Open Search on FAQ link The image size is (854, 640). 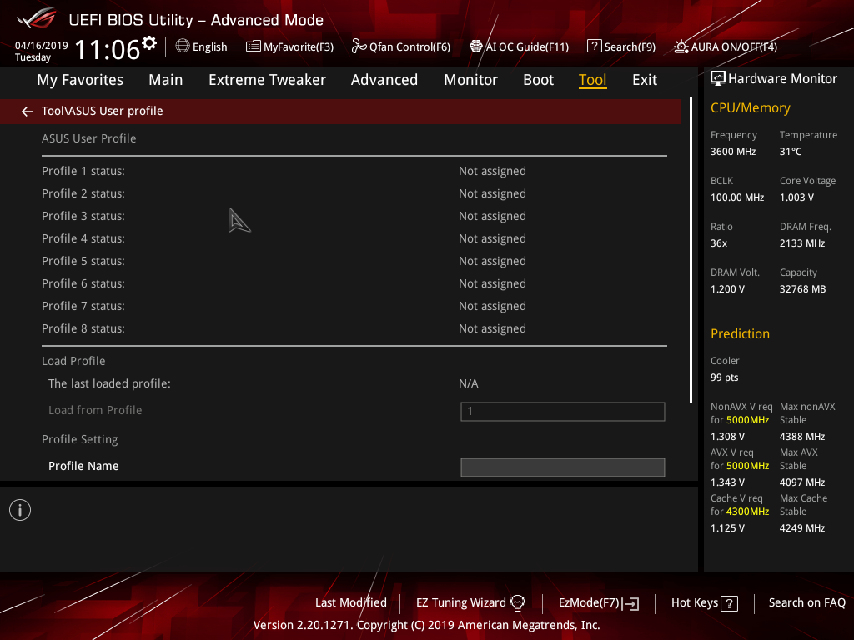(806, 603)
